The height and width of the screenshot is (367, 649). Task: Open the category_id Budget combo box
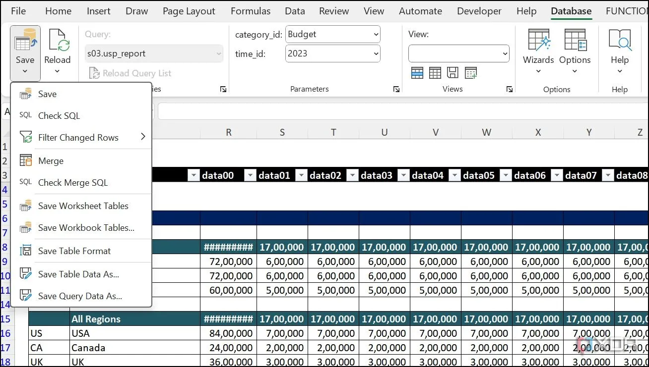click(x=333, y=34)
